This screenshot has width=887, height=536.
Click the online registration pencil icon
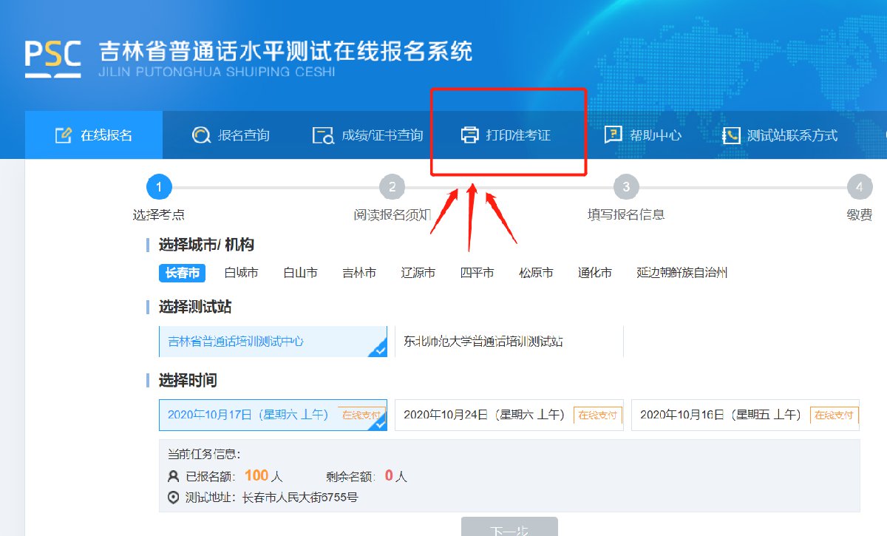(x=64, y=135)
